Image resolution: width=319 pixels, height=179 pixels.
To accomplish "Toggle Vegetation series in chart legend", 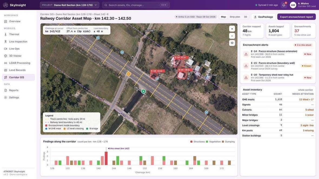I will (x=213, y=142).
